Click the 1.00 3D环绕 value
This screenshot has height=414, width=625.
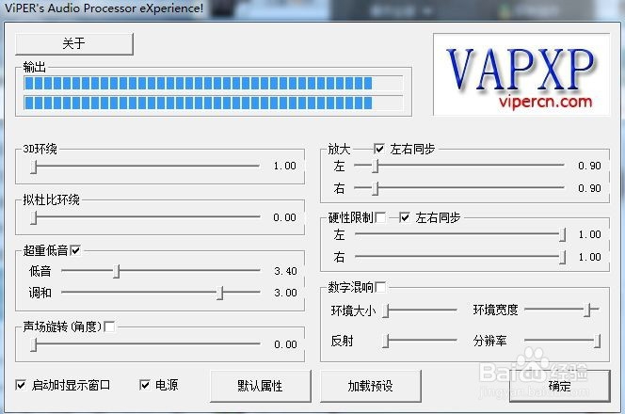click(284, 167)
